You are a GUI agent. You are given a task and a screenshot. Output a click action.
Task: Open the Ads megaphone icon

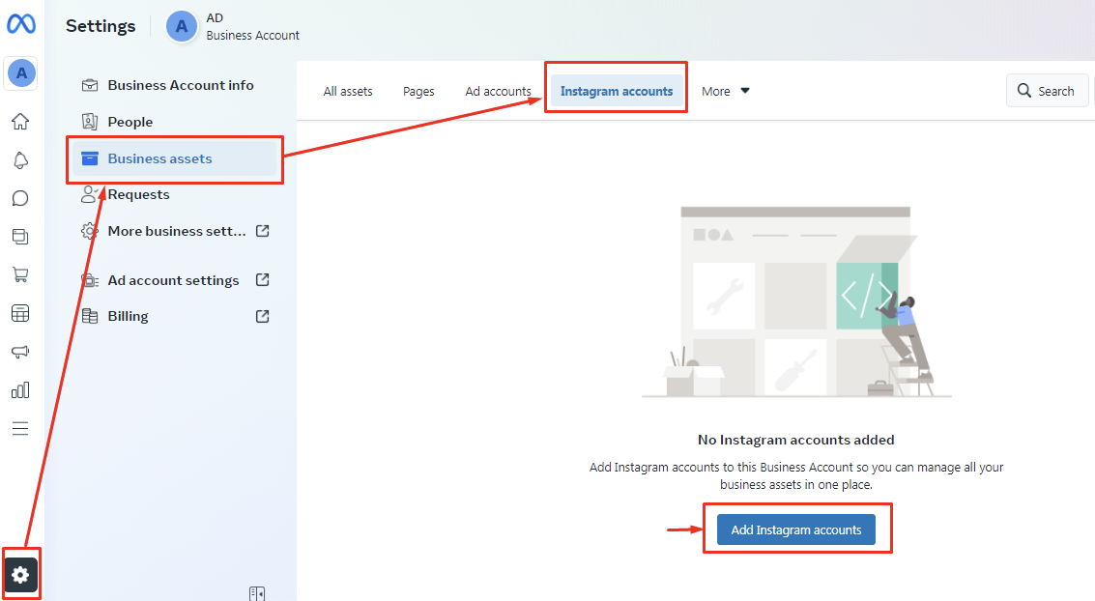pos(20,352)
